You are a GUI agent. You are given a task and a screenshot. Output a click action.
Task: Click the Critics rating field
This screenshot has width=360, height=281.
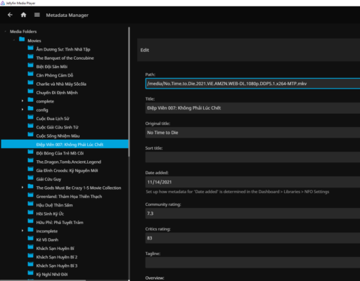pos(252,238)
